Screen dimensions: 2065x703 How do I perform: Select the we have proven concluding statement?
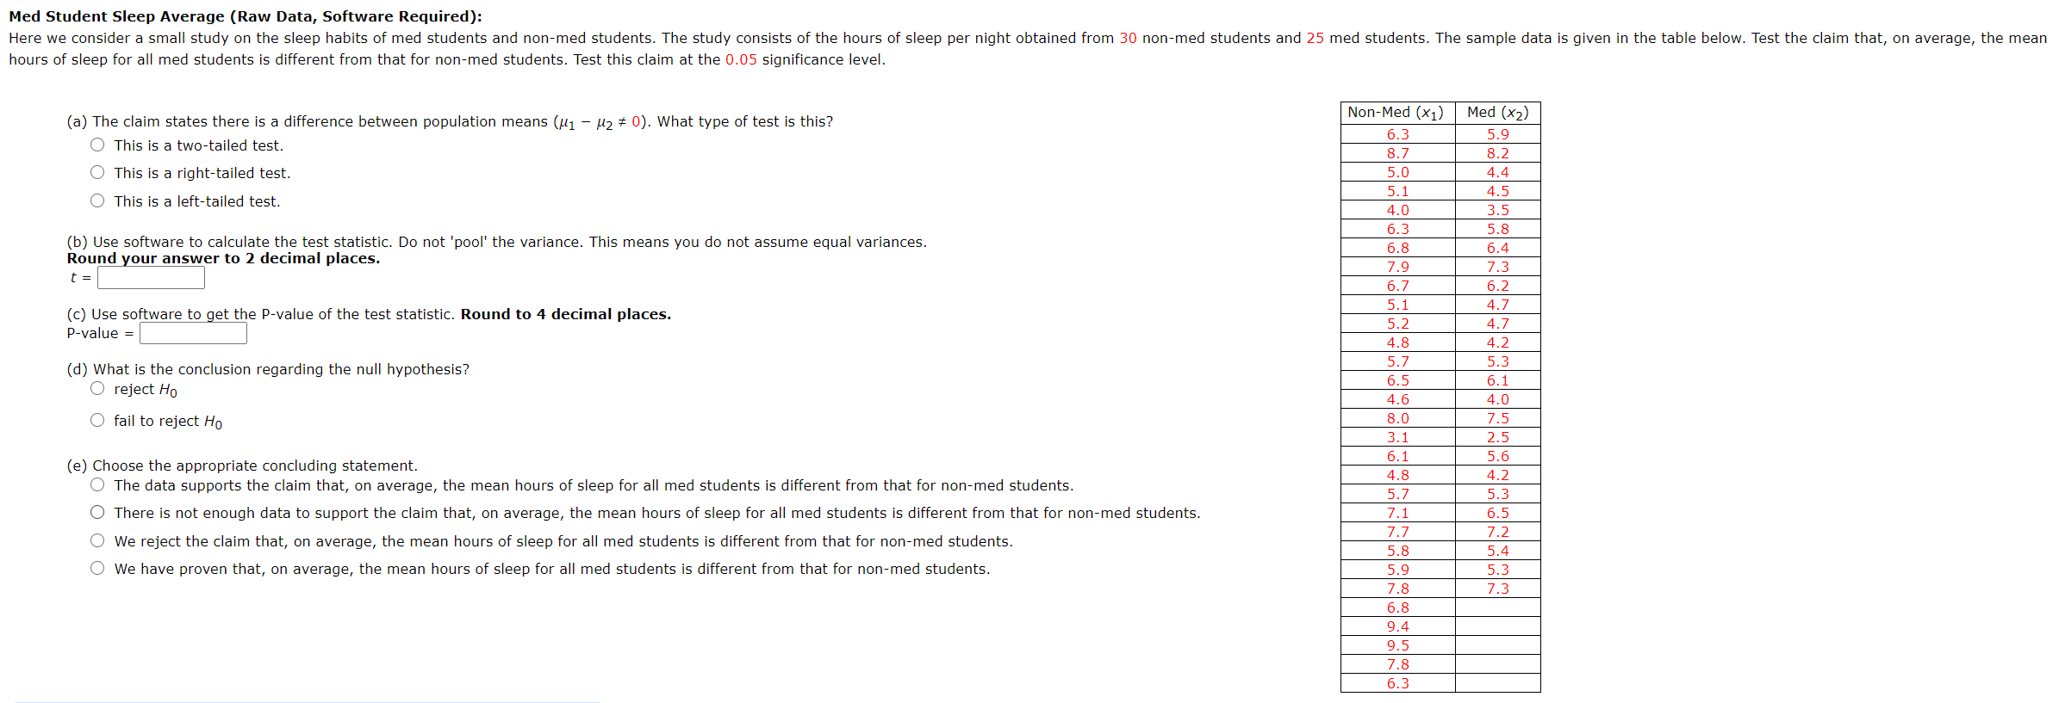click(97, 567)
